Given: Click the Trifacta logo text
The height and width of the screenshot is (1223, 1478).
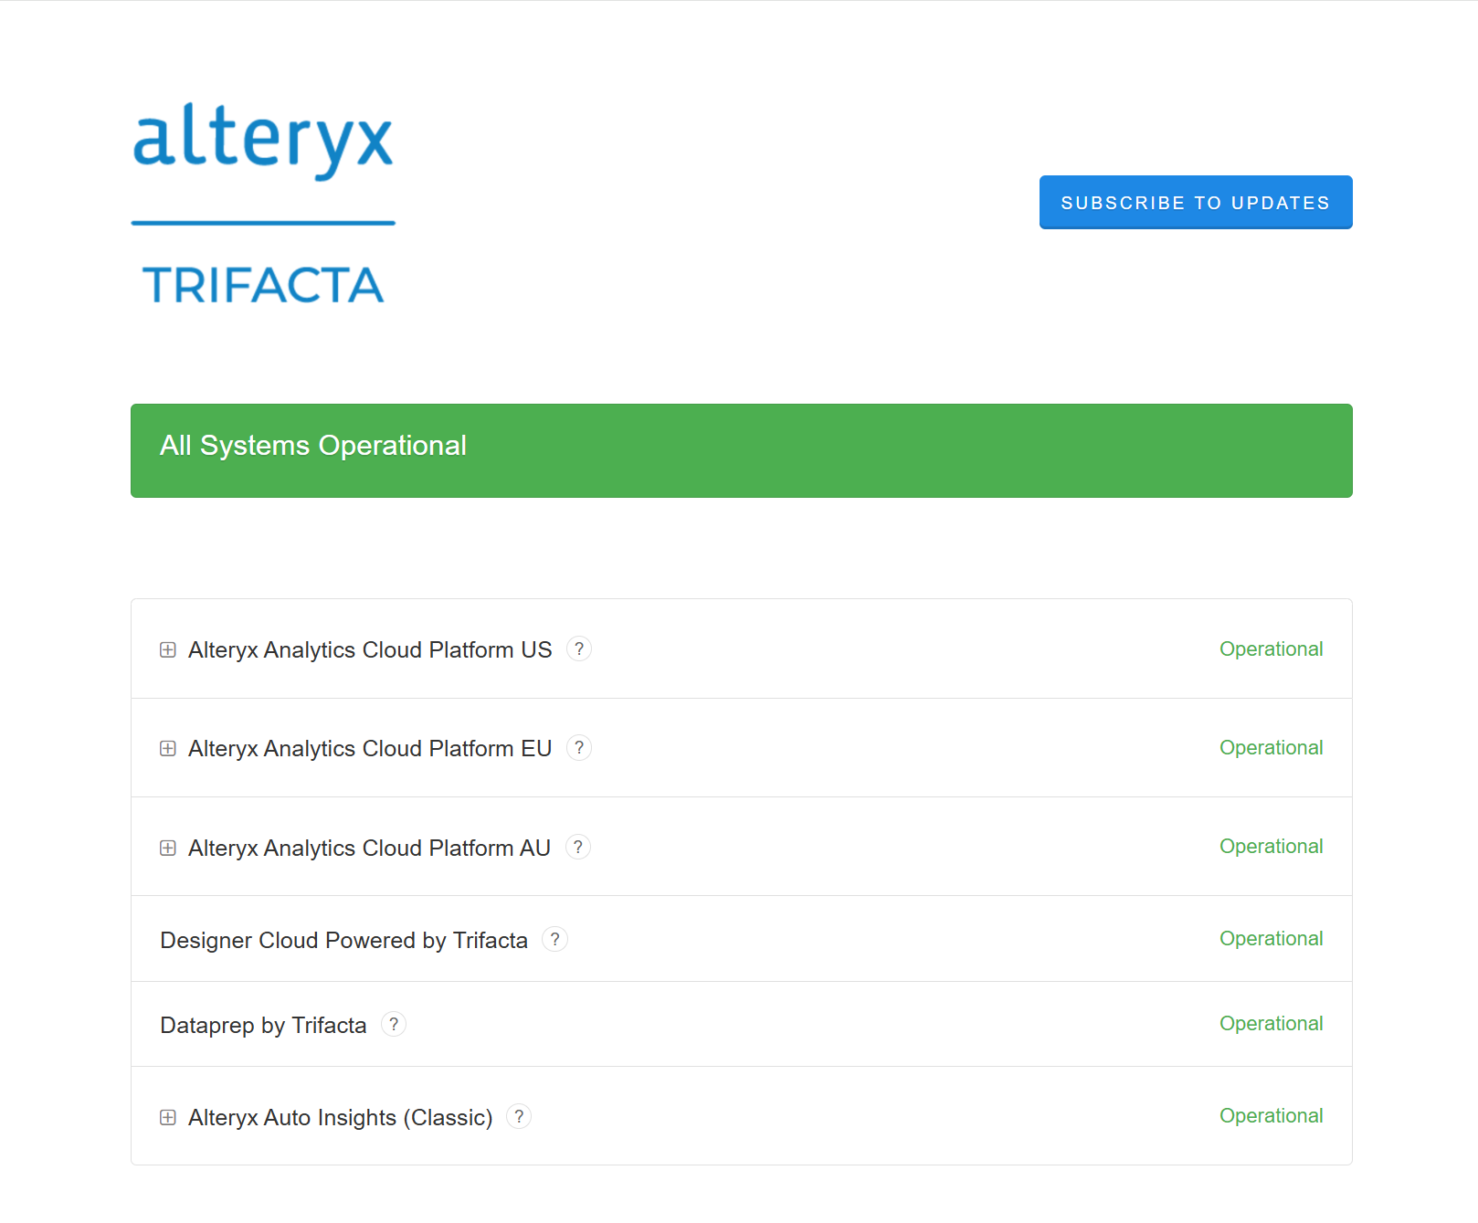Looking at the screenshot, I should pyautogui.click(x=263, y=285).
